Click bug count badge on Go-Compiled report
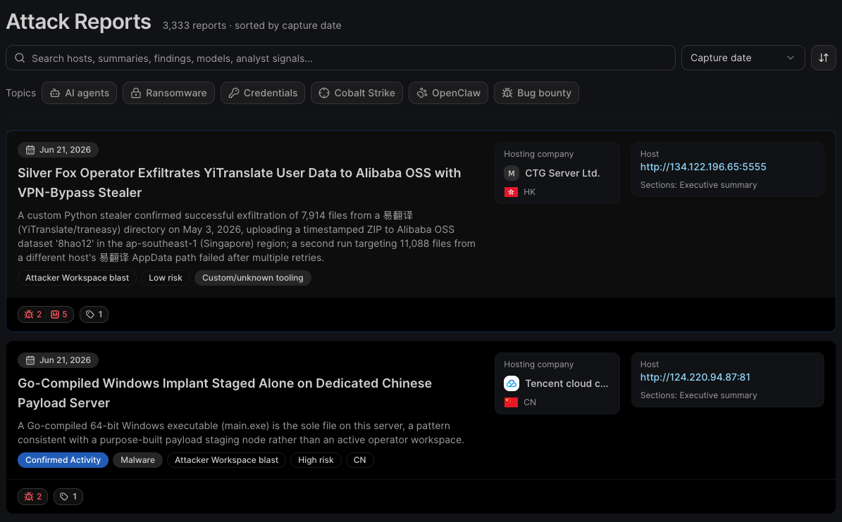 point(32,496)
